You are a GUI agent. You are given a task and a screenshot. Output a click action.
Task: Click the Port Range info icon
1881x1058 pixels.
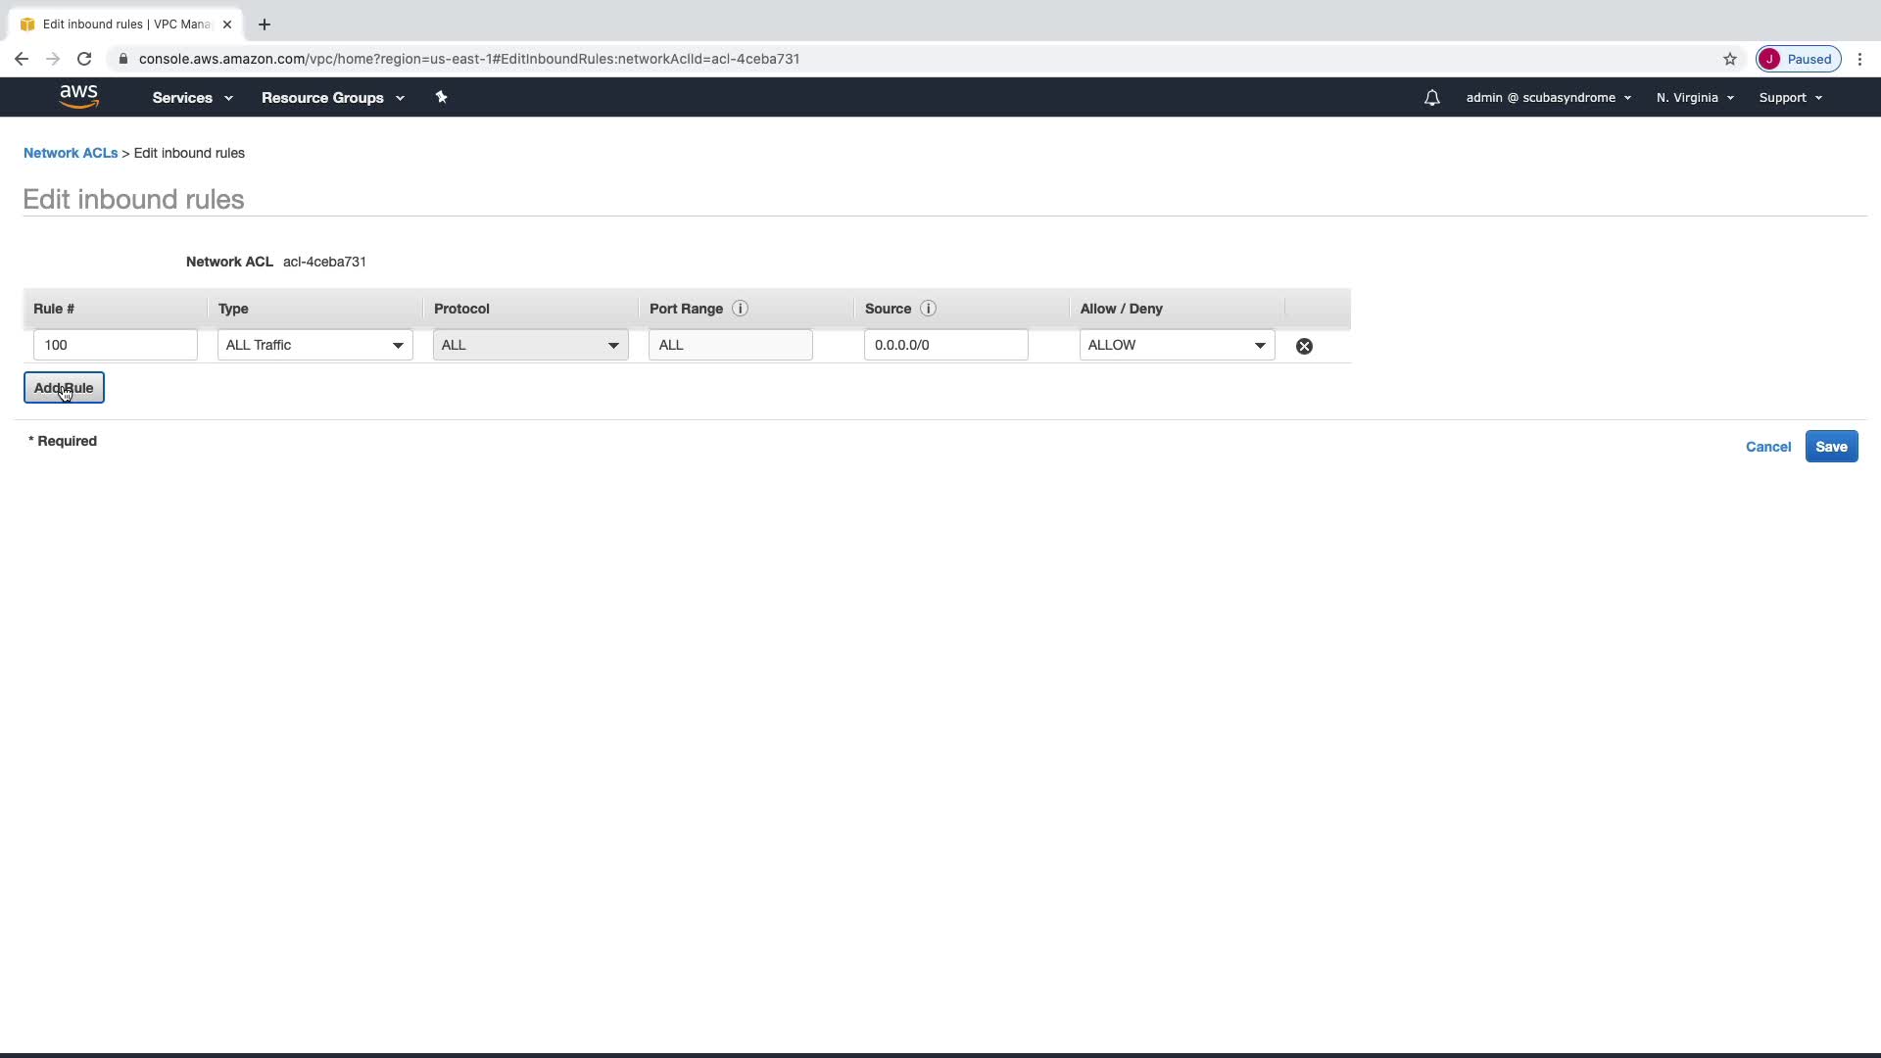[740, 309]
